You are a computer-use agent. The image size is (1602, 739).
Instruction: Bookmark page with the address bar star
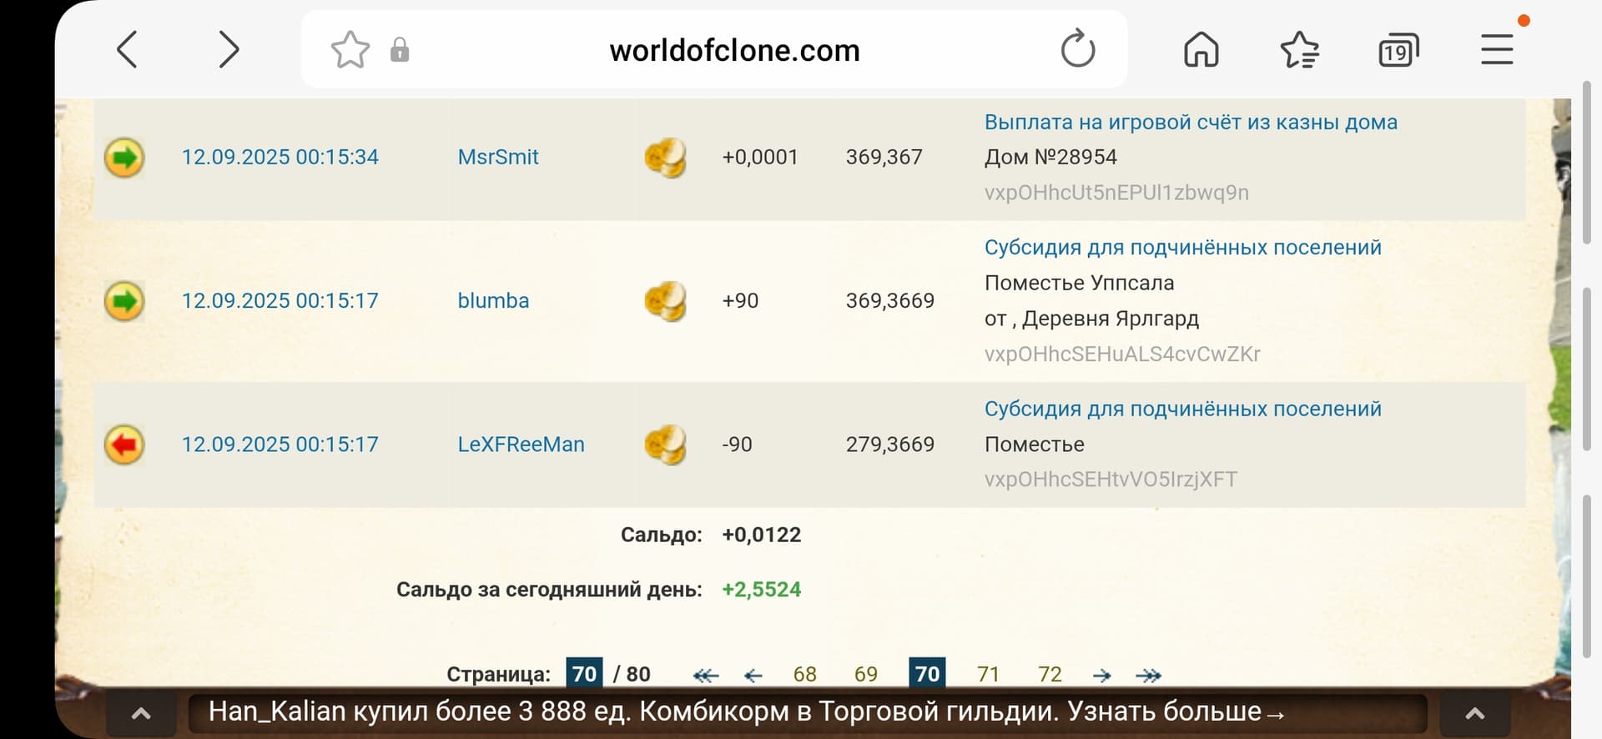point(350,50)
